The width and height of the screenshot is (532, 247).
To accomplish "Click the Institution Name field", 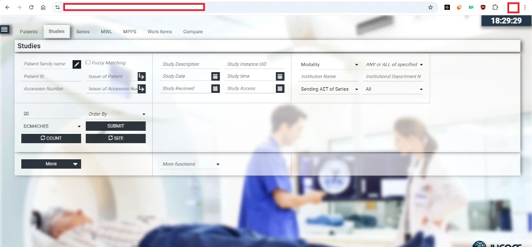I will pos(329,77).
